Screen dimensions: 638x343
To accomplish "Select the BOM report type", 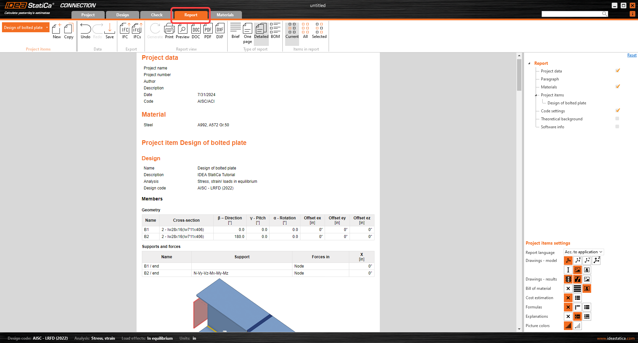I will pos(275,31).
